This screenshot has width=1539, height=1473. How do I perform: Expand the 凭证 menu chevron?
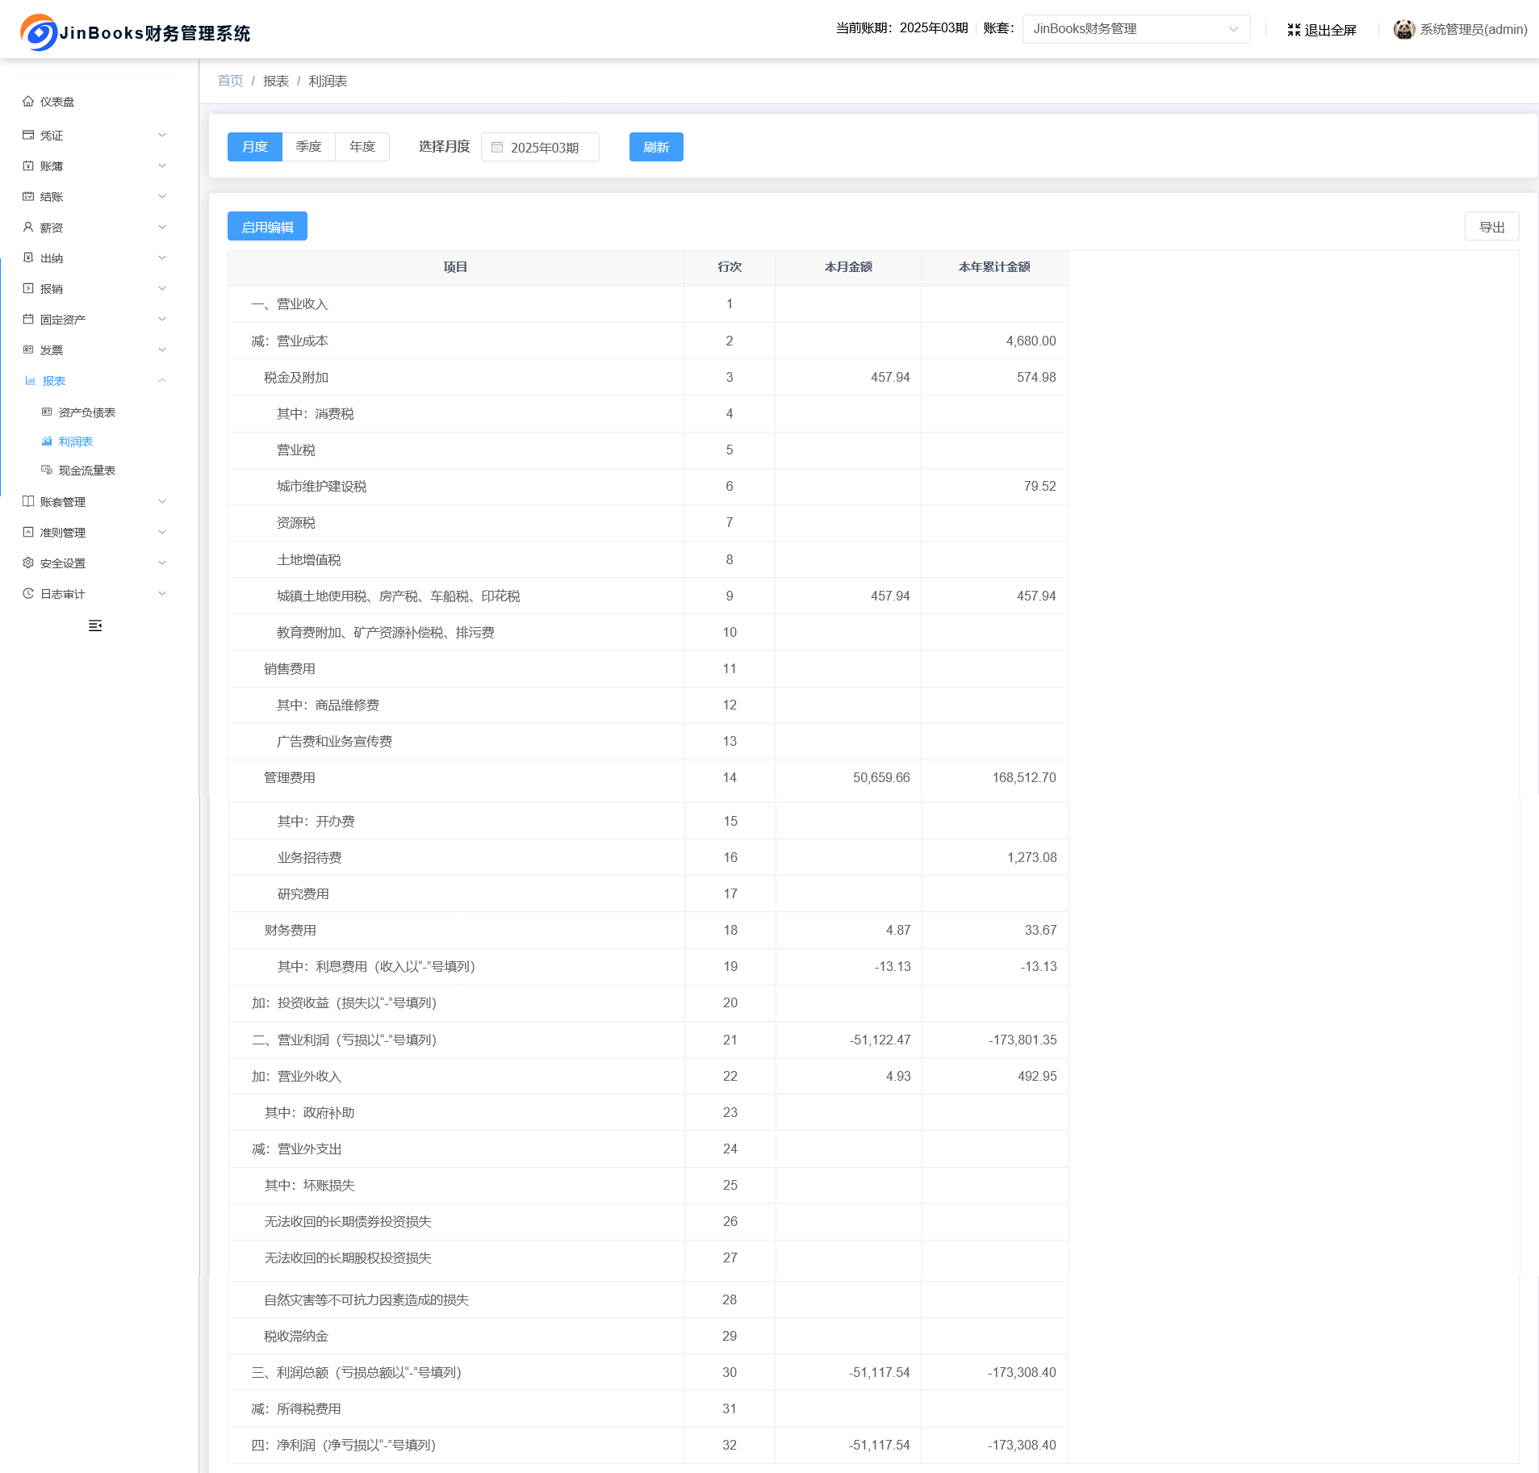coord(162,135)
